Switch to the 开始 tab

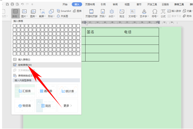coord(65,4)
